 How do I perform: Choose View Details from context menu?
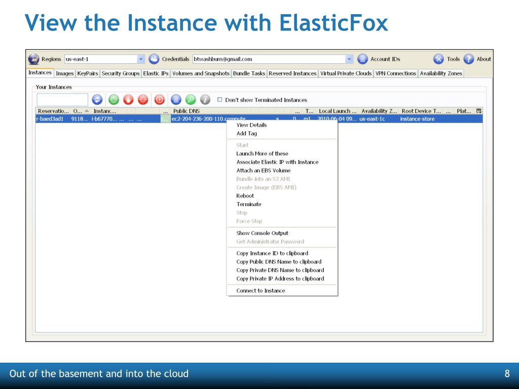[282, 125]
